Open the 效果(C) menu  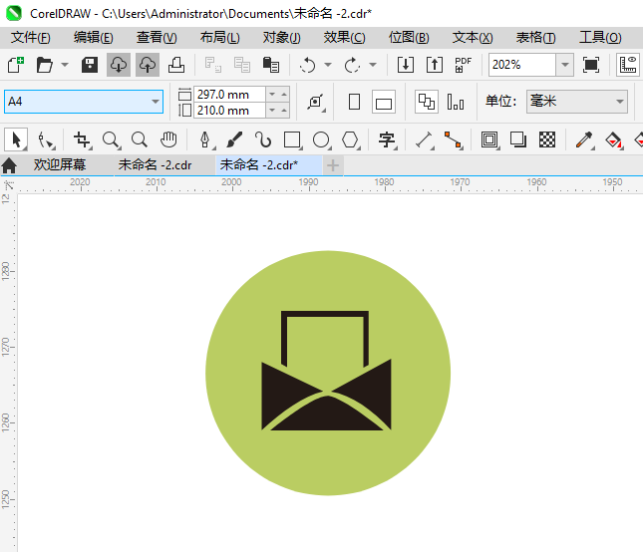(x=345, y=38)
